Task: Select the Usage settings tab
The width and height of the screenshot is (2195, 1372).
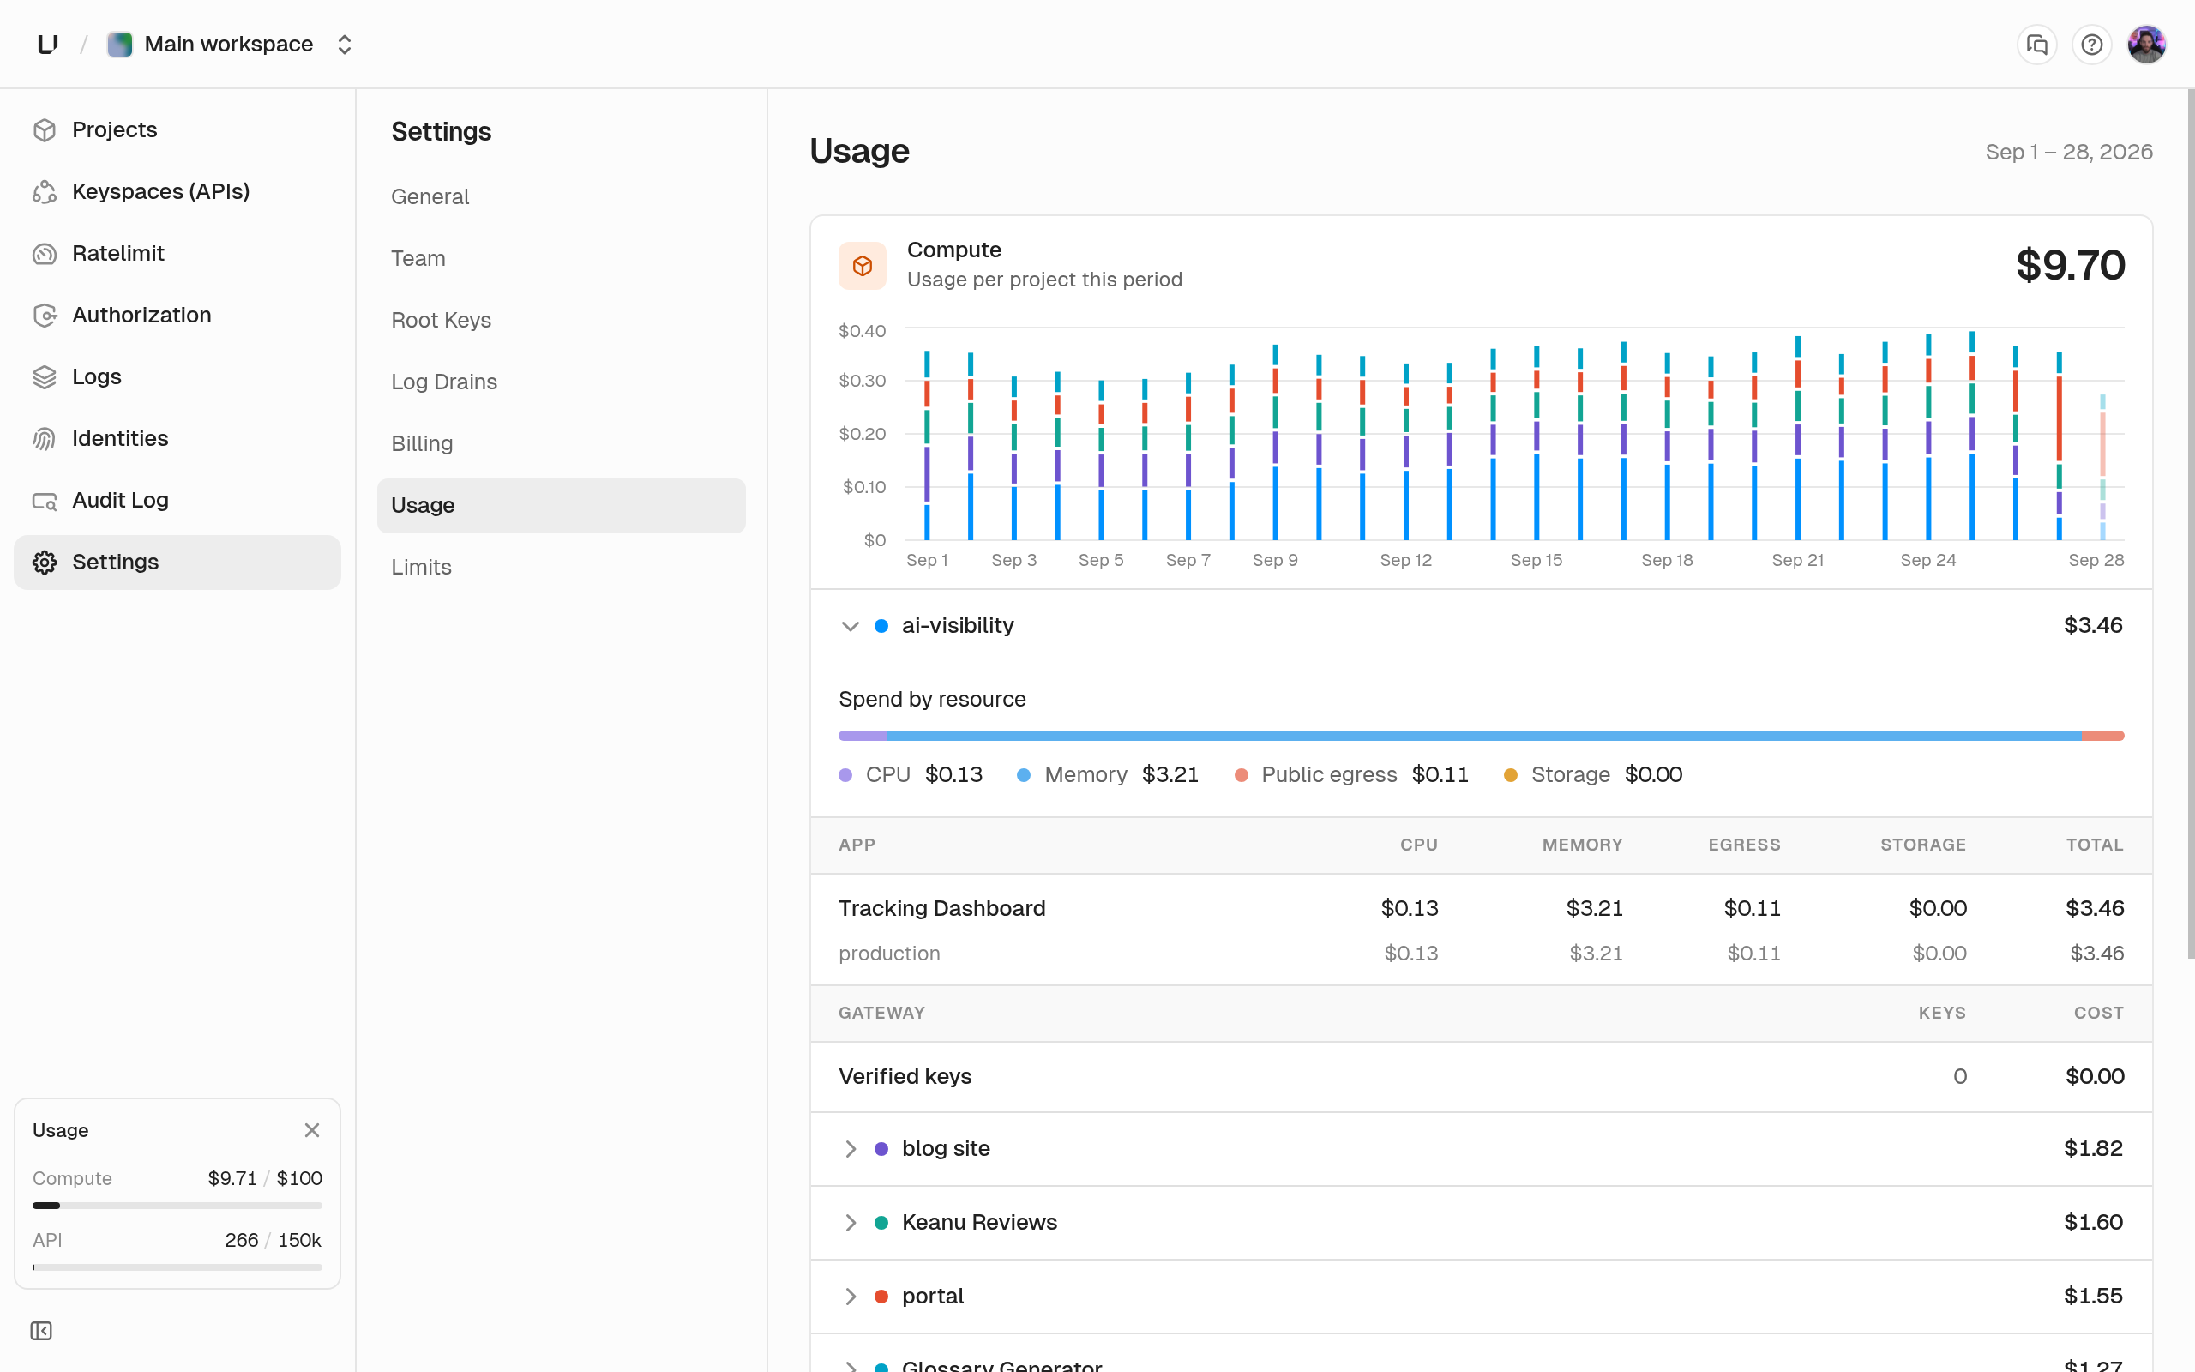Action: pos(562,505)
